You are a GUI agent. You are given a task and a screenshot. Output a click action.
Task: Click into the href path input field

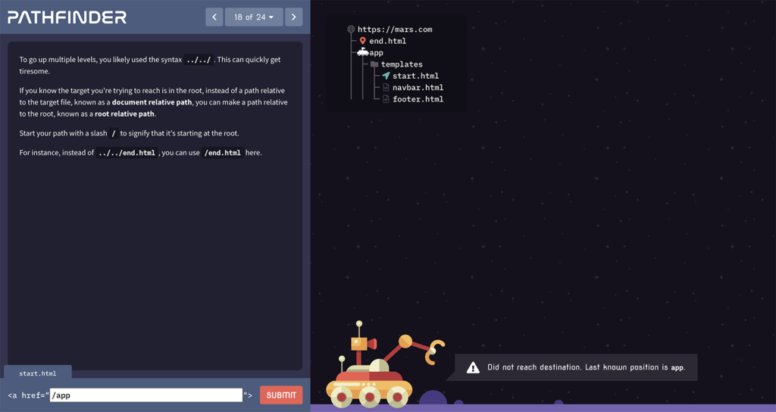pos(145,395)
